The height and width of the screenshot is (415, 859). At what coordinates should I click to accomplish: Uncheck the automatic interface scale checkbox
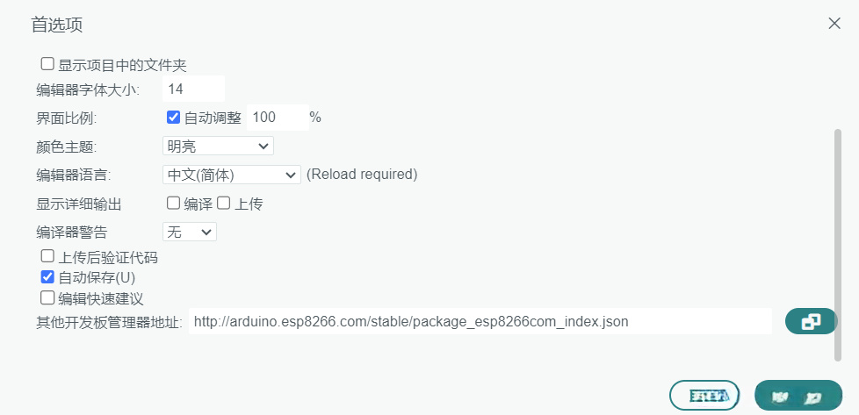pyautogui.click(x=173, y=117)
